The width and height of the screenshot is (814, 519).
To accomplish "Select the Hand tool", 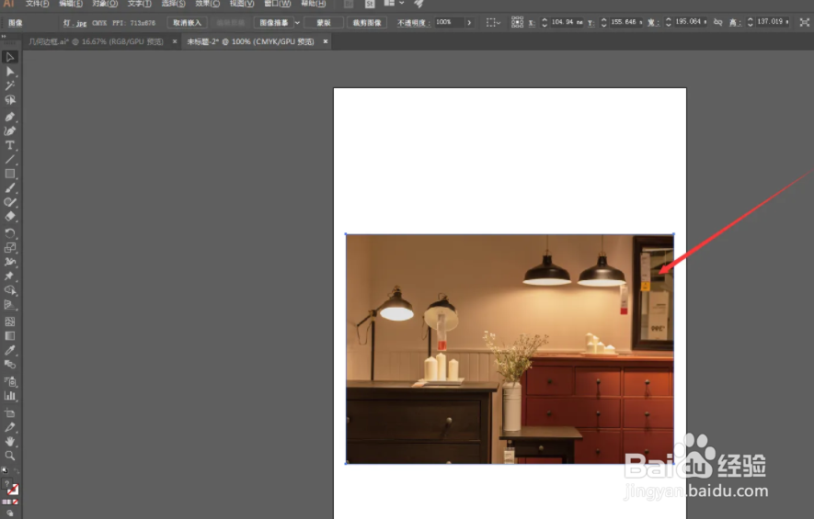I will 10,441.
